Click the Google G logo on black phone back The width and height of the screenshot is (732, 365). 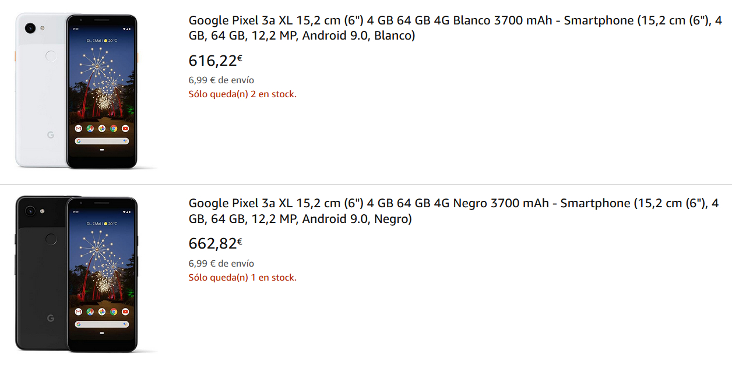(51, 318)
